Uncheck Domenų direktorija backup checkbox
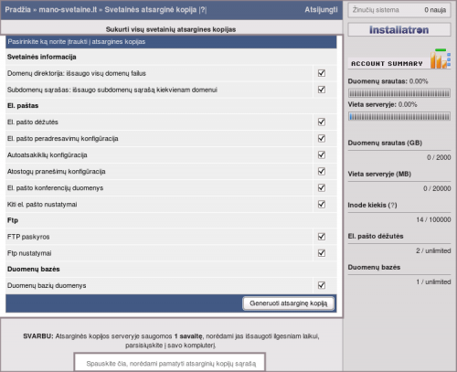Viewport: 457px width, 372px height. 322,73
